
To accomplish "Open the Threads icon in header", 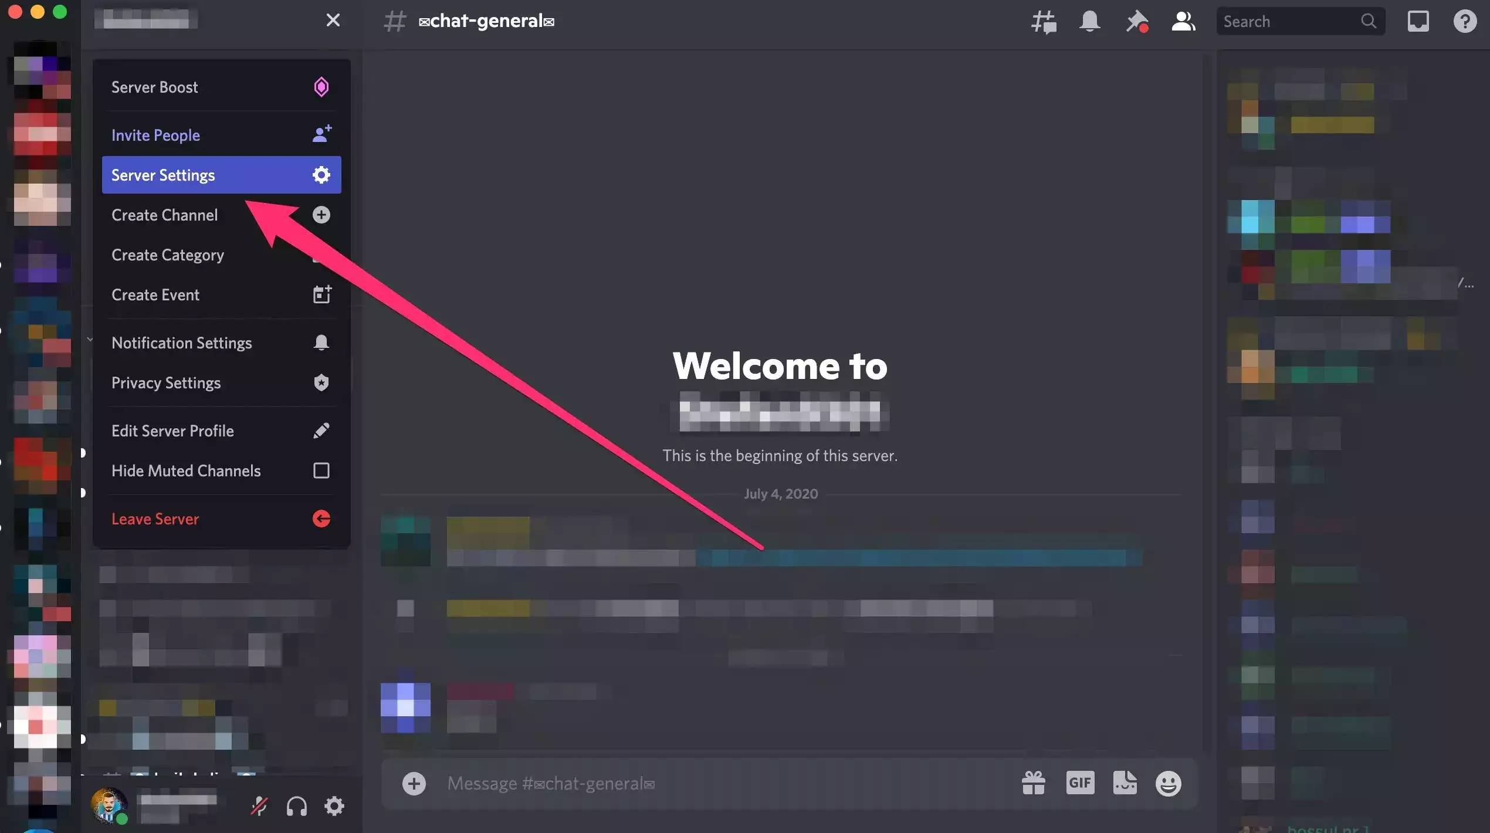I will tap(1044, 22).
